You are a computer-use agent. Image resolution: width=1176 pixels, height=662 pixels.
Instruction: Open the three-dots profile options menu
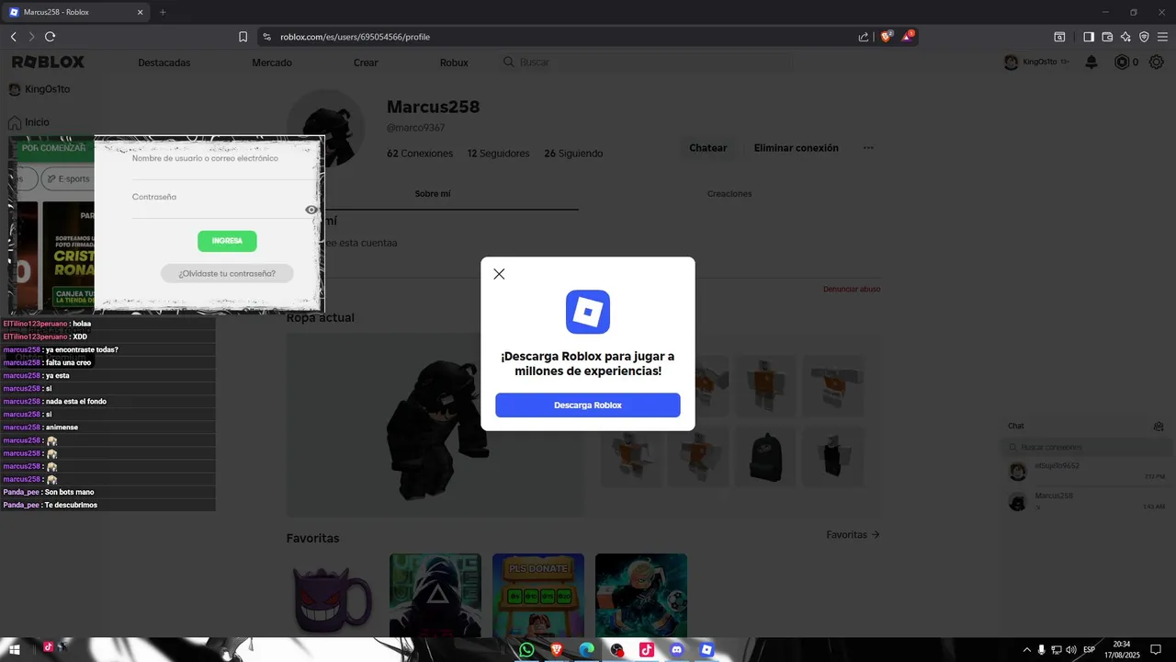(868, 148)
